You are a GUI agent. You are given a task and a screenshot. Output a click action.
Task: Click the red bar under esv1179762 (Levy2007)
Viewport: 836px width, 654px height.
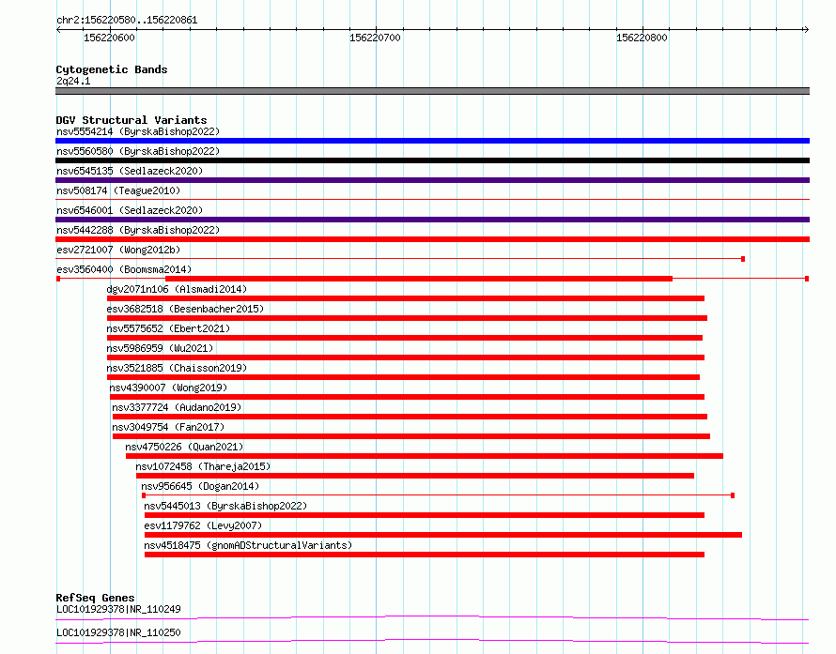tap(443, 535)
